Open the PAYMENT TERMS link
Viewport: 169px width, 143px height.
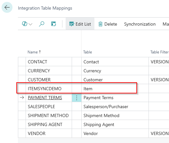pyautogui.click(x=45, y=98)
